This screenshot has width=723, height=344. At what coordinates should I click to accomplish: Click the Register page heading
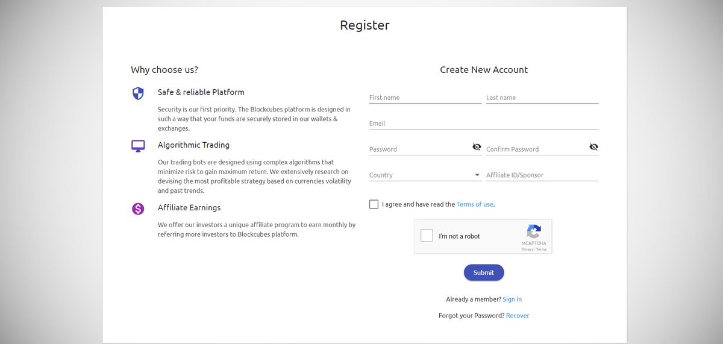(x=365, y=25)
